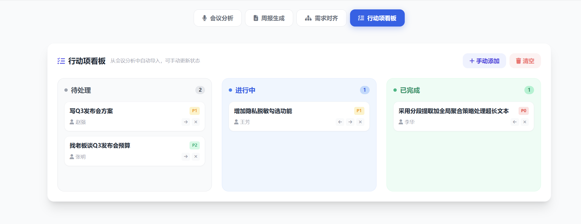The image size is (581, 224).
Task: Go to the 需求对齐 tab
Action: [x=321, y=18]
